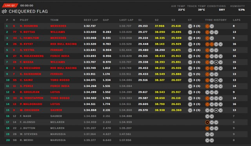251x146 pixels.
Task: Click orange tyre in Button's tyre history
Action: (x=207, y=128)
